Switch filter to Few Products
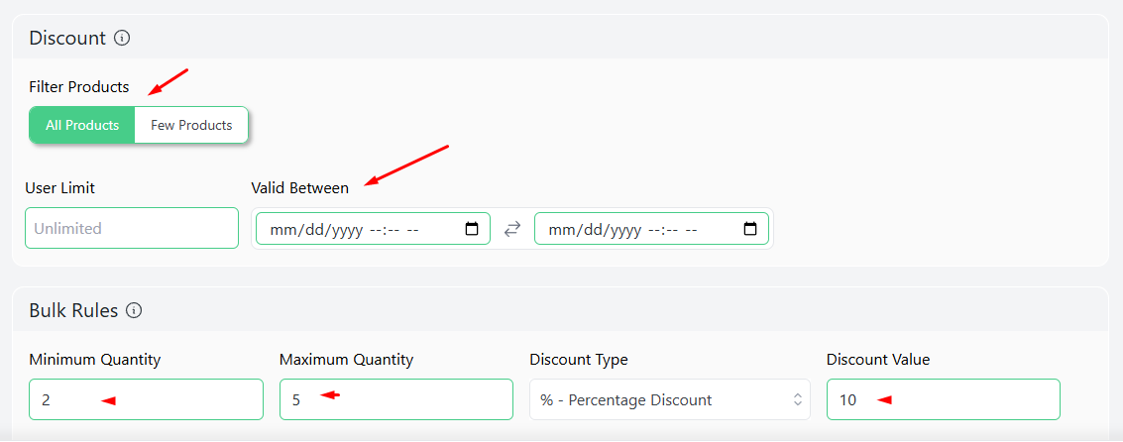Image resolution: width=1123 pixels, height=442 pixels. pyautogui.click(x=191, y=125)
